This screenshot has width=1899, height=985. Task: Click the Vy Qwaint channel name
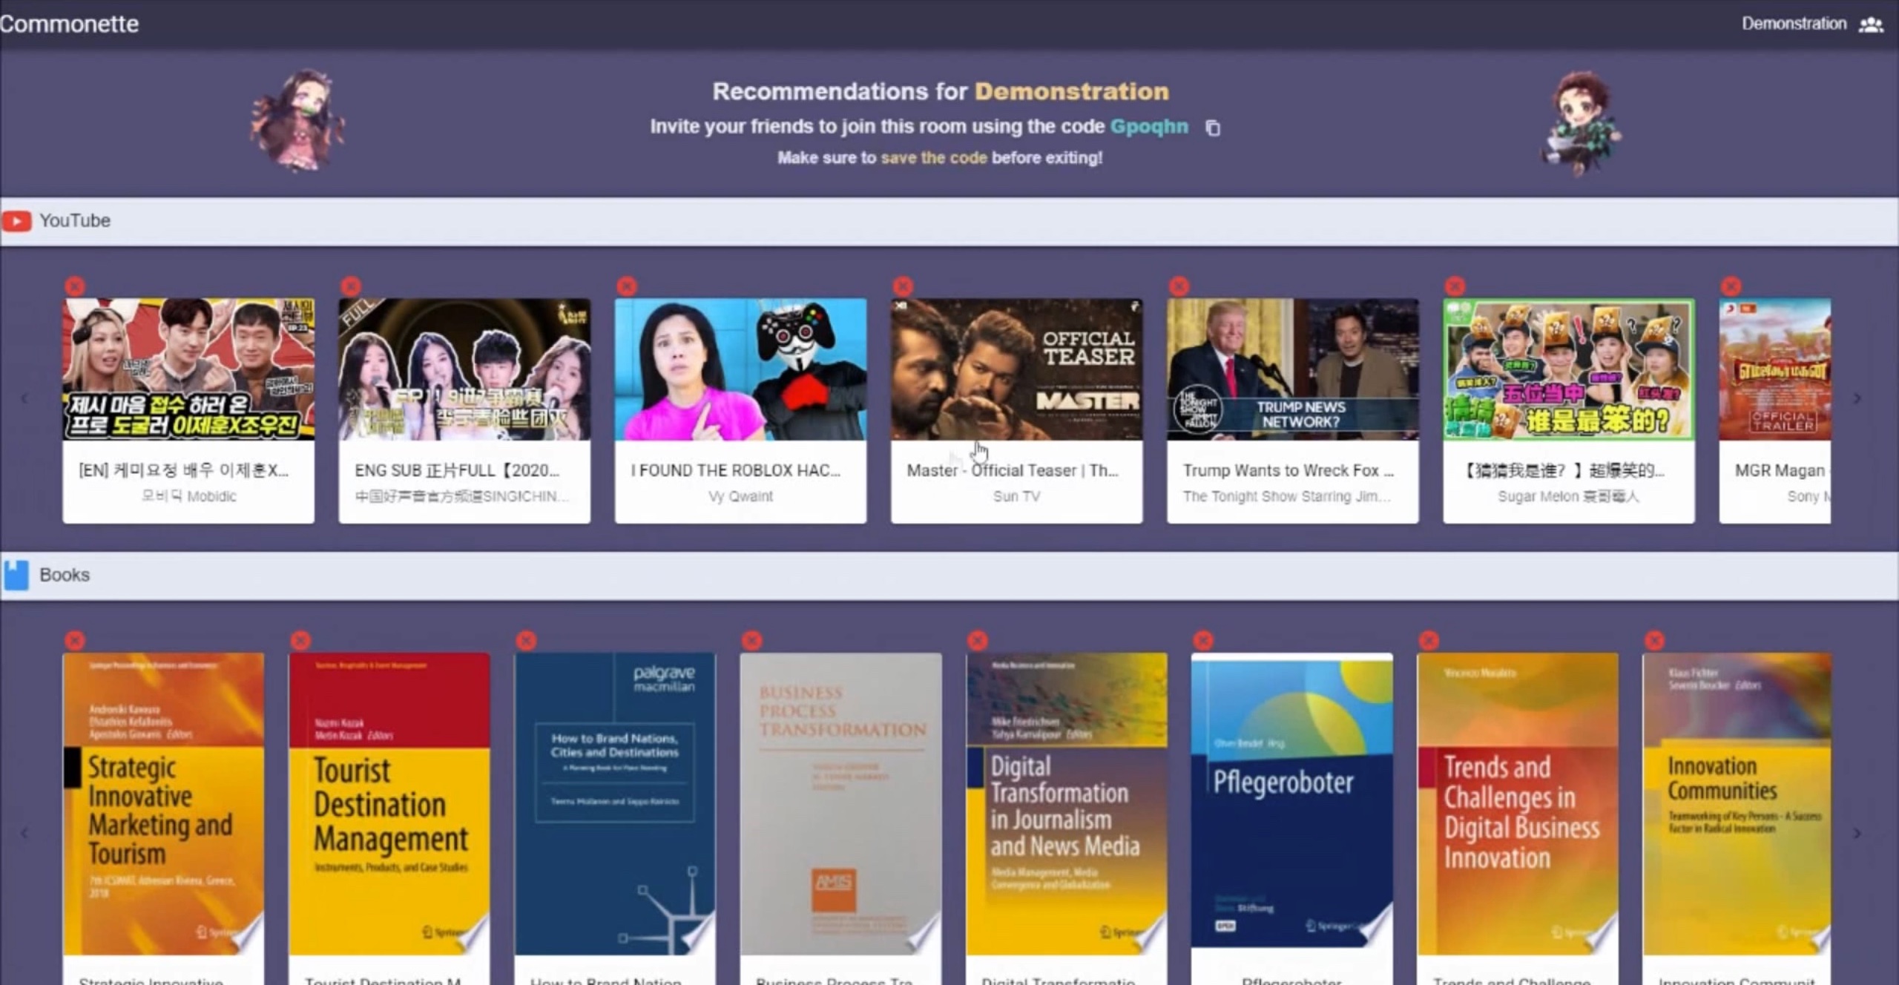[740, 496]
